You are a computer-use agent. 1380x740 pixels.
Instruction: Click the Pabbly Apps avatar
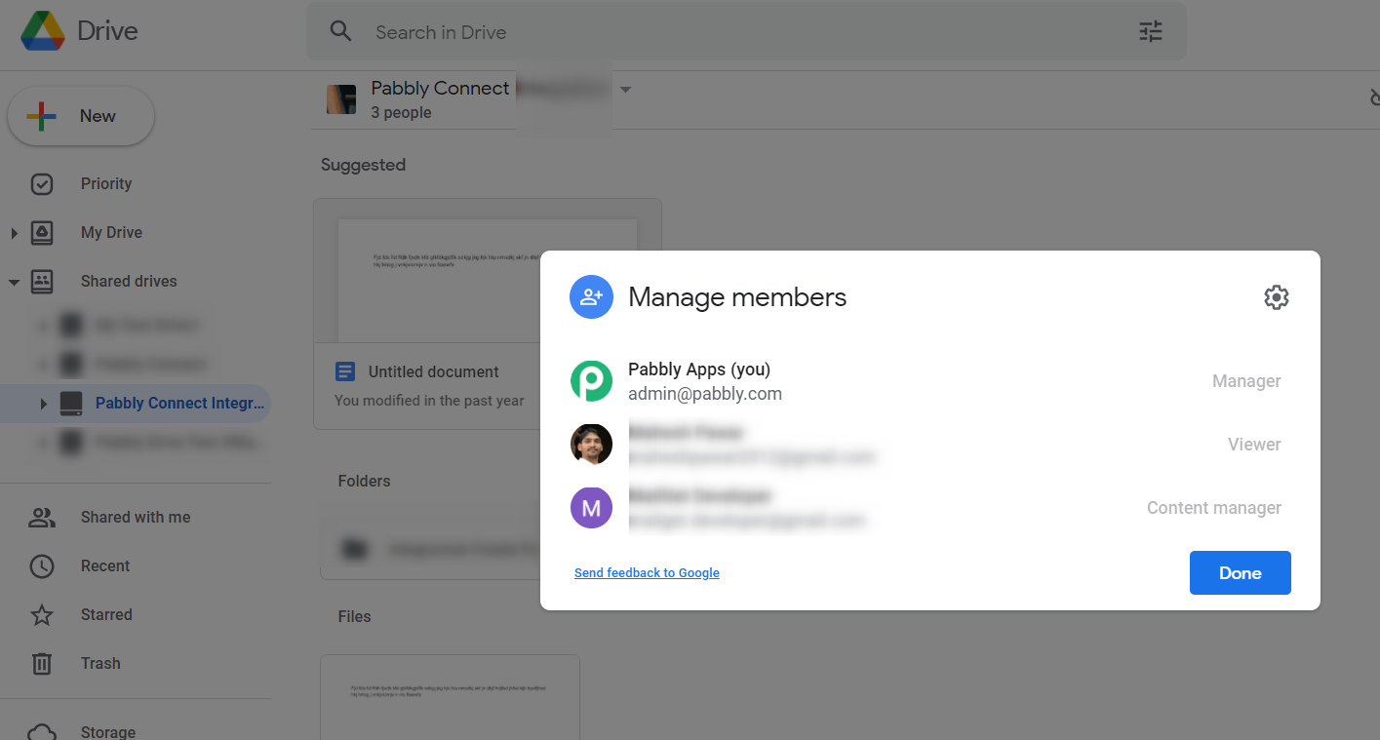(x=591, y=381)
